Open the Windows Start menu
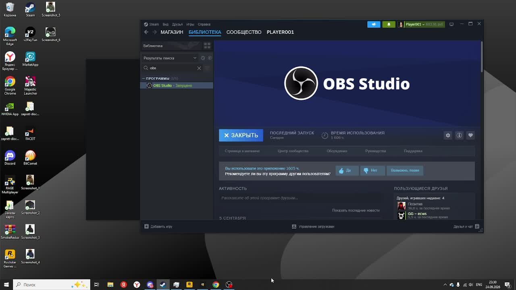This screenshot has height=290, width=516. click(6, 285)
